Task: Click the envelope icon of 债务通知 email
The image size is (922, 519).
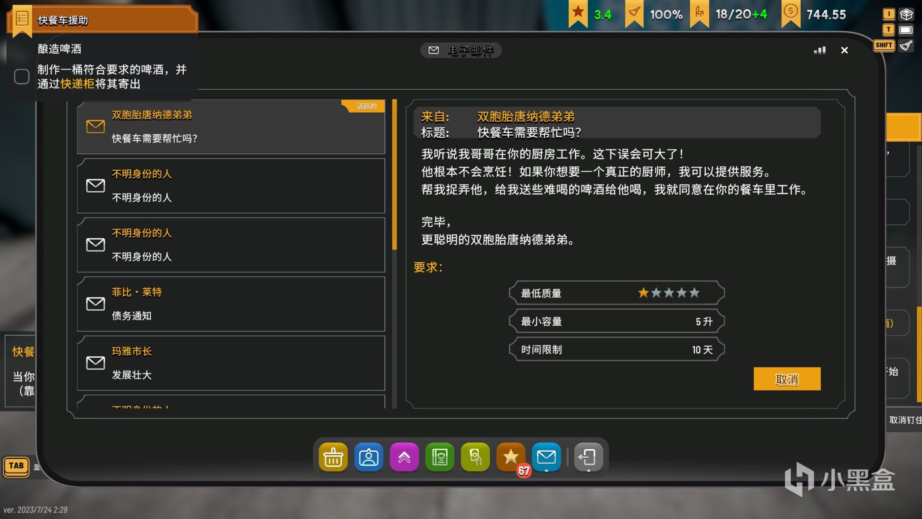Action: click(x=96, y=304)
